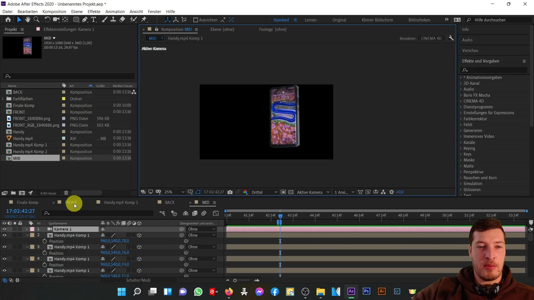Select the Roto Brush tool
This screenshot has height=300, width=534.
[133, 20]
